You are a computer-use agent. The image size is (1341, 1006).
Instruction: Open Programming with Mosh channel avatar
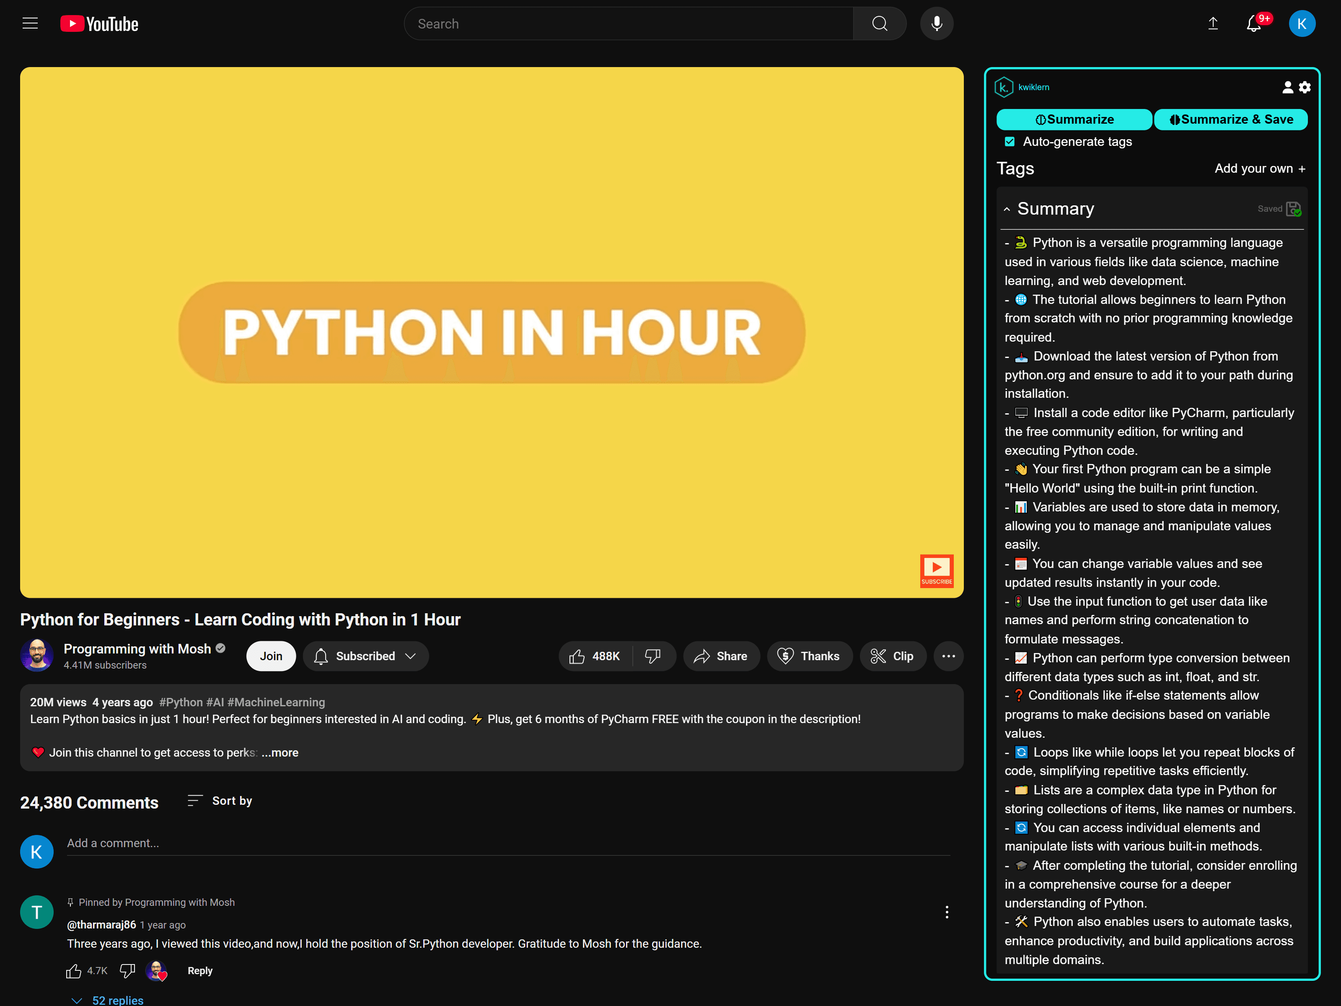click(x=37, y=655)
